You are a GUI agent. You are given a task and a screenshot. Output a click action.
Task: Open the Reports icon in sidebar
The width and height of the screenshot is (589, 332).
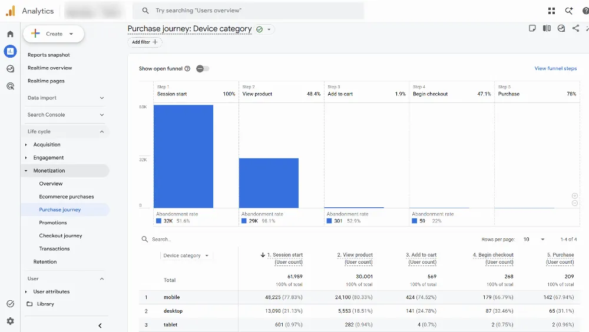pos(10,51)
